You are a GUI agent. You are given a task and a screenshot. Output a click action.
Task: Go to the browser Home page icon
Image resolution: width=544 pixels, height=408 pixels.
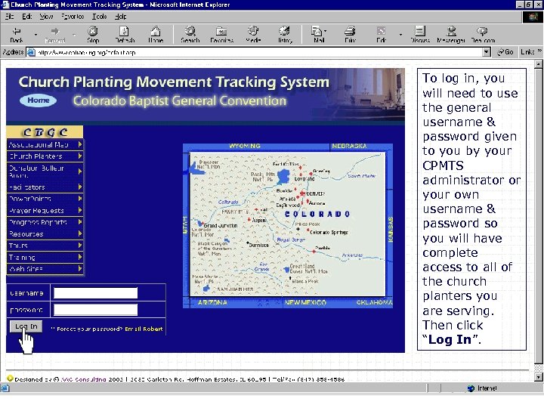click(156, 34)
